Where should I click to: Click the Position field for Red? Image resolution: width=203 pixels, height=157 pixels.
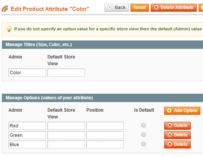point(105,126)
